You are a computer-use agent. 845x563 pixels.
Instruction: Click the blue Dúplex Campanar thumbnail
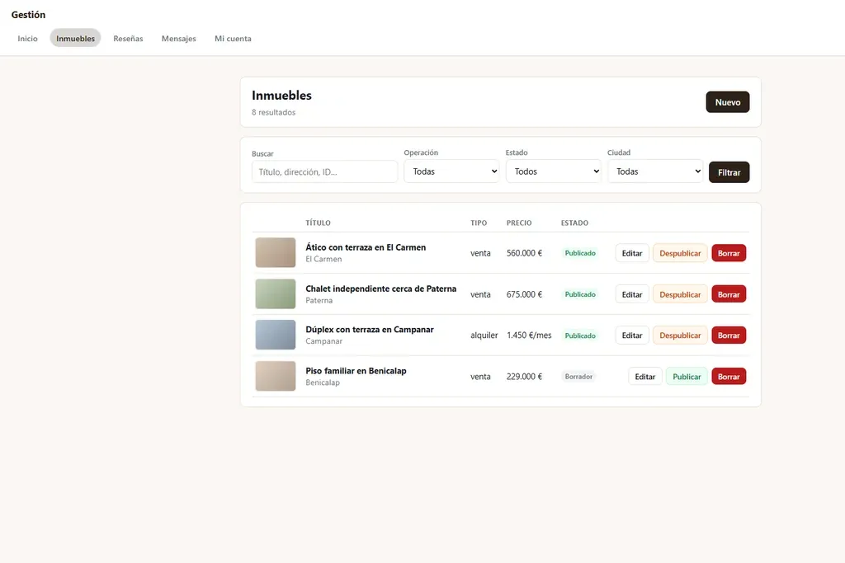point(276,335)
